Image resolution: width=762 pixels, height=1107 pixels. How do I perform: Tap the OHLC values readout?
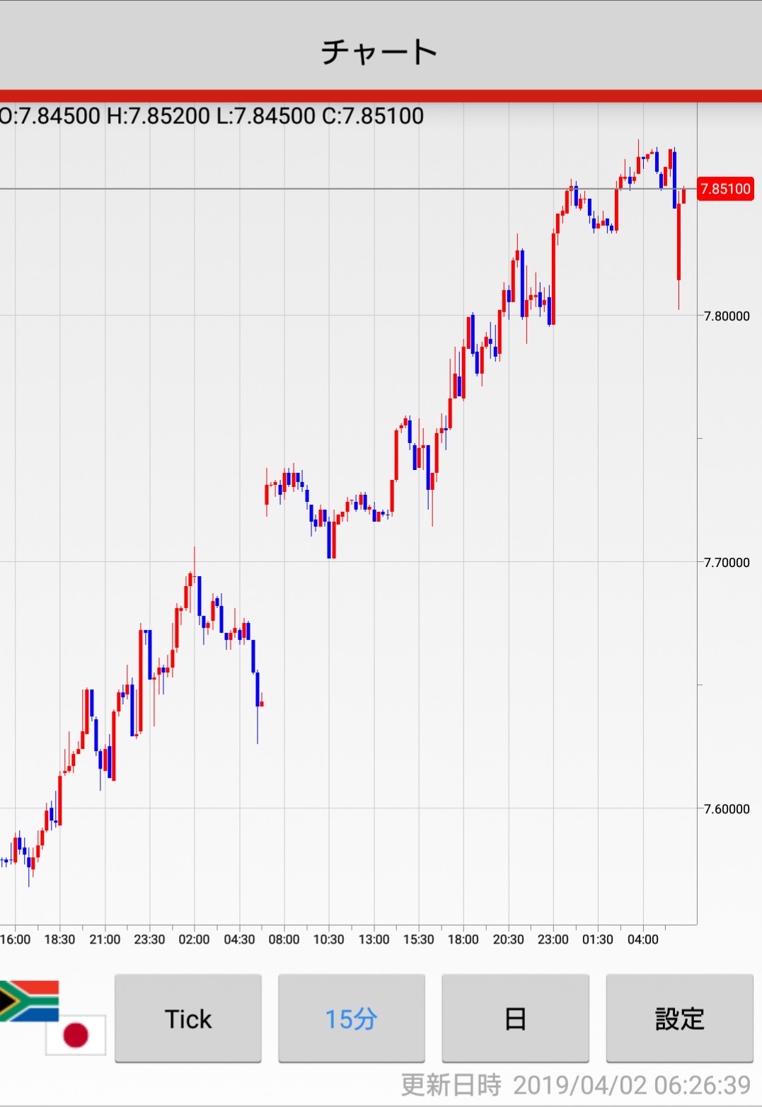click(x=211, y=116)
